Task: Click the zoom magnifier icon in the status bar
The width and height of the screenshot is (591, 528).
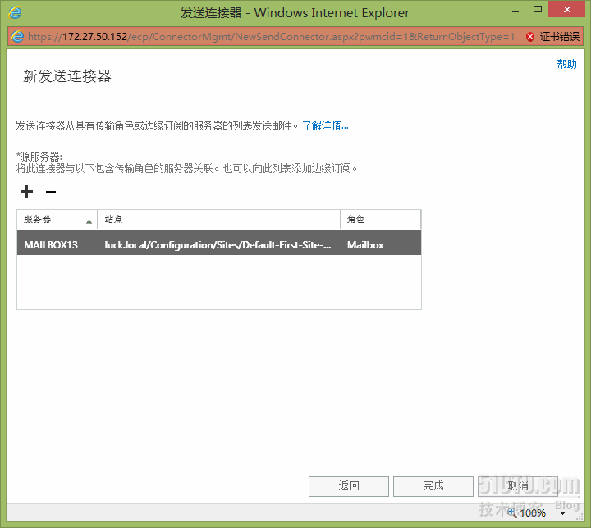Action: (512, 512)
